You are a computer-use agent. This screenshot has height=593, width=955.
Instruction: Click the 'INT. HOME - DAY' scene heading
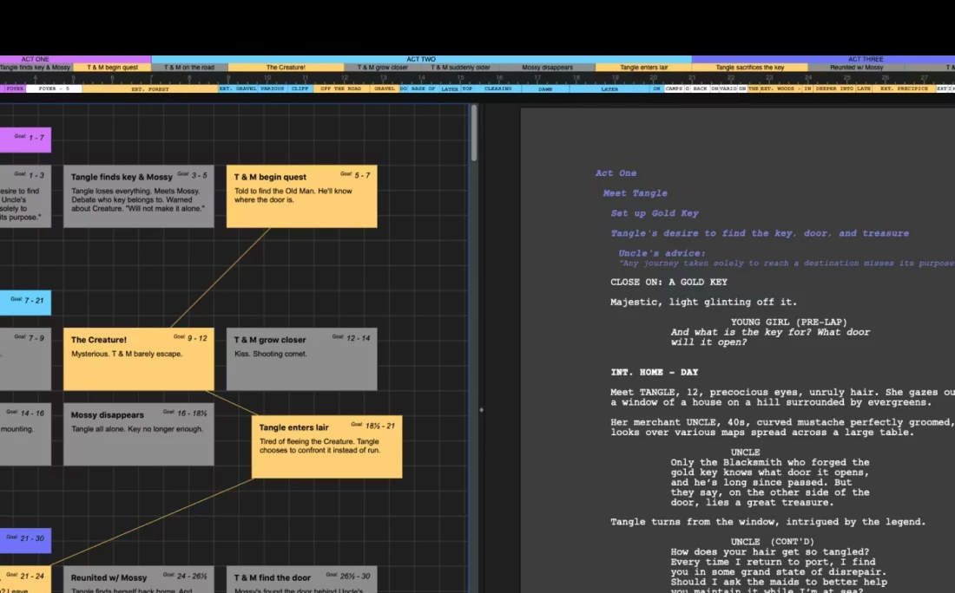[x=654, y=372]
